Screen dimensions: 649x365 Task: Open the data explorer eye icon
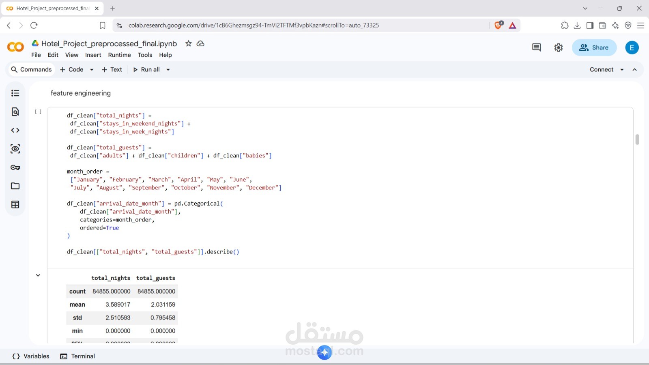click(15, 149)
